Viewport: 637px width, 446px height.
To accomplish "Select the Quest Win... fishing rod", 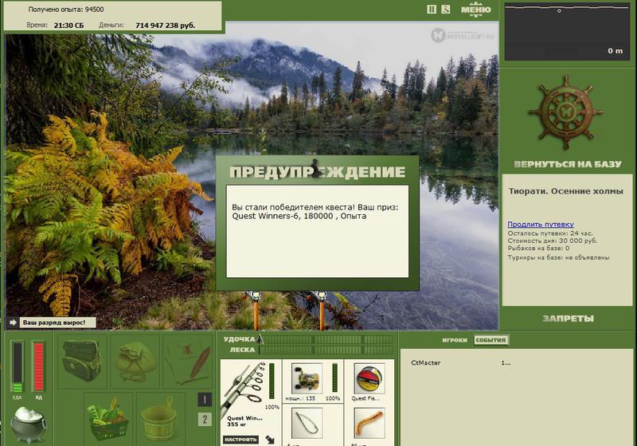I will (x=244, y=390).
